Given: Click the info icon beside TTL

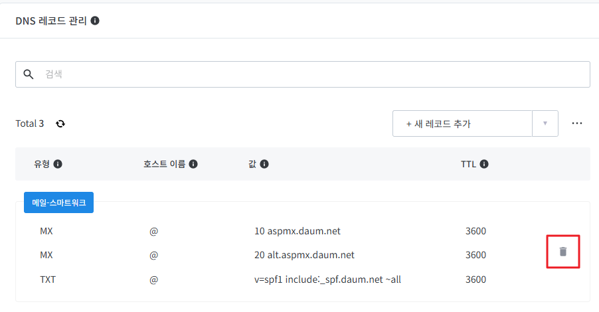Looking at the screenshot, I should pyautogui.click(x=484, y=164).
